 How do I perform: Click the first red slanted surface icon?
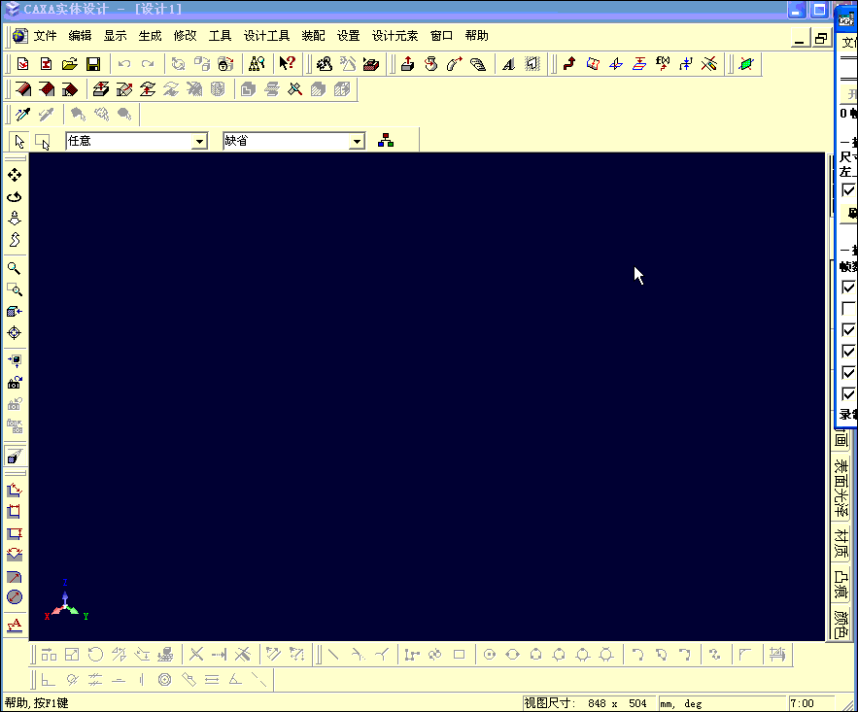point(23,89)
